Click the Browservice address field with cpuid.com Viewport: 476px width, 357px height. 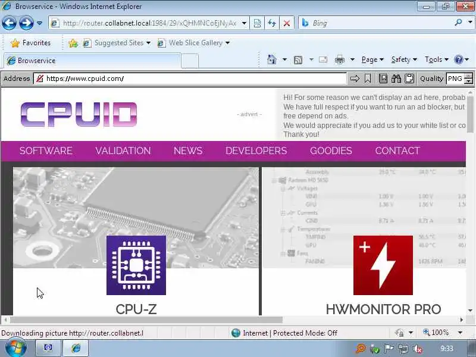click(190, 79)
